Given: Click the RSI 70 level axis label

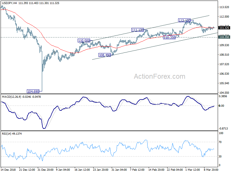Looking at the screenshot, I should 220,142.
